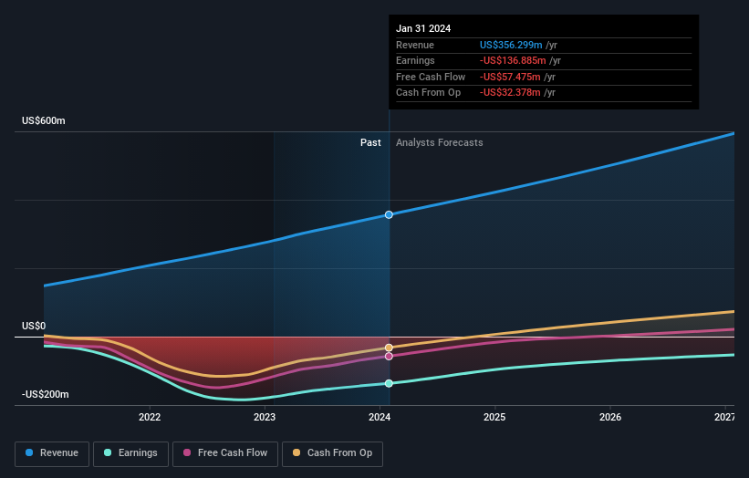Click the US$600m y-axis label
Viewport: 749px width, 478px height.
44,120
